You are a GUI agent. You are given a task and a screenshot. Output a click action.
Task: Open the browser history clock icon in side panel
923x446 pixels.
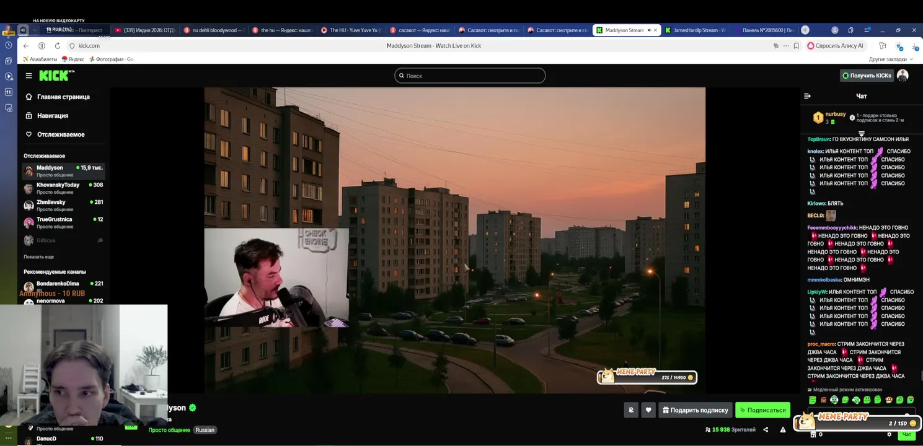[x=8, y=45]
